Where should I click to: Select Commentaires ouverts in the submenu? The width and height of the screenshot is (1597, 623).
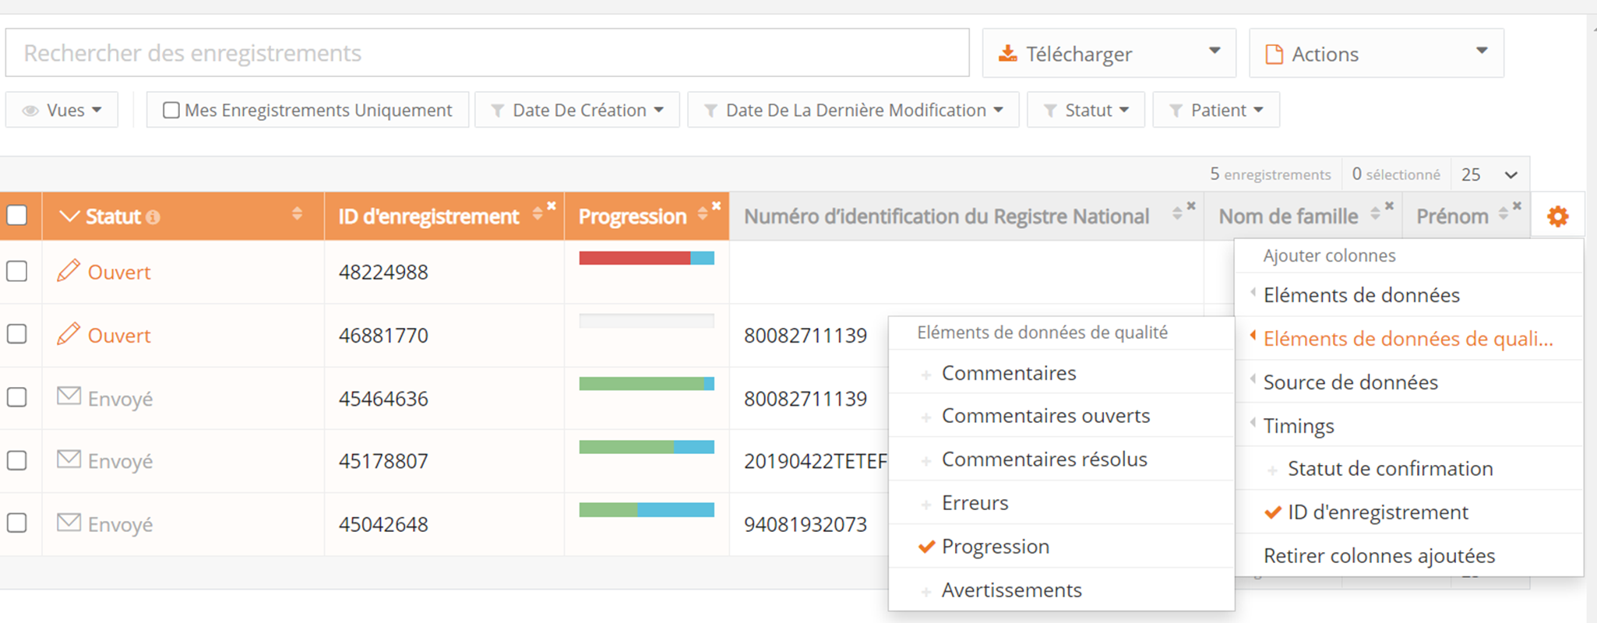coord(1045,416)
